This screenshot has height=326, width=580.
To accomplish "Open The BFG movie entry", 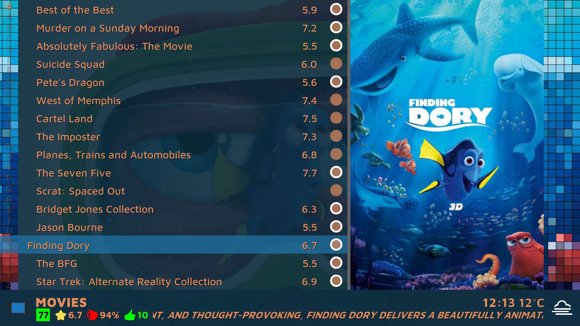I will (56, 264).
